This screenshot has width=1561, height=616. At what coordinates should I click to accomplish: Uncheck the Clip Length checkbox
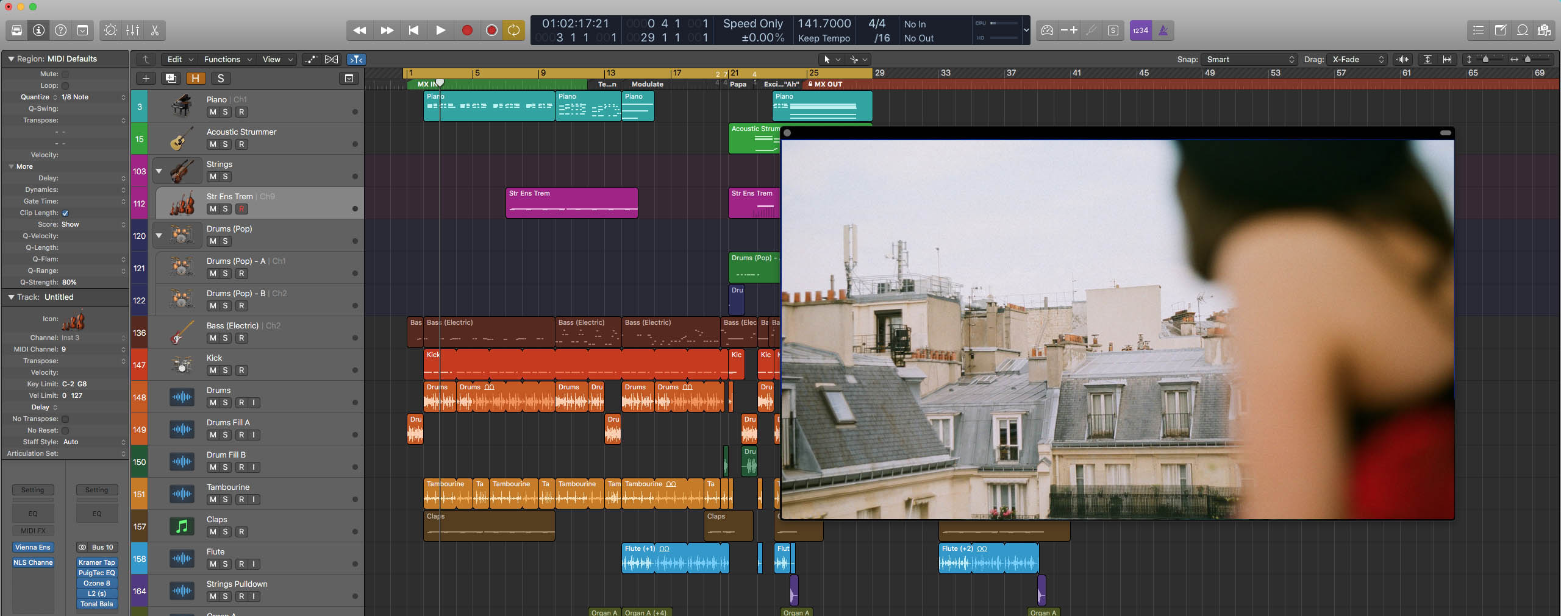click(x=65, y=213)
